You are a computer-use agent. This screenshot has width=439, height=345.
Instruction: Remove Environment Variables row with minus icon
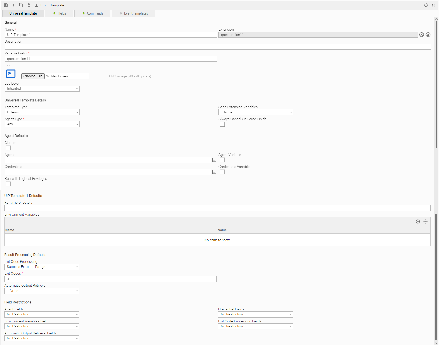click(x=425, y=222)
